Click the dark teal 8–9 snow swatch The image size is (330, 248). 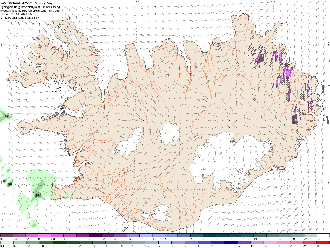(209, 235)
